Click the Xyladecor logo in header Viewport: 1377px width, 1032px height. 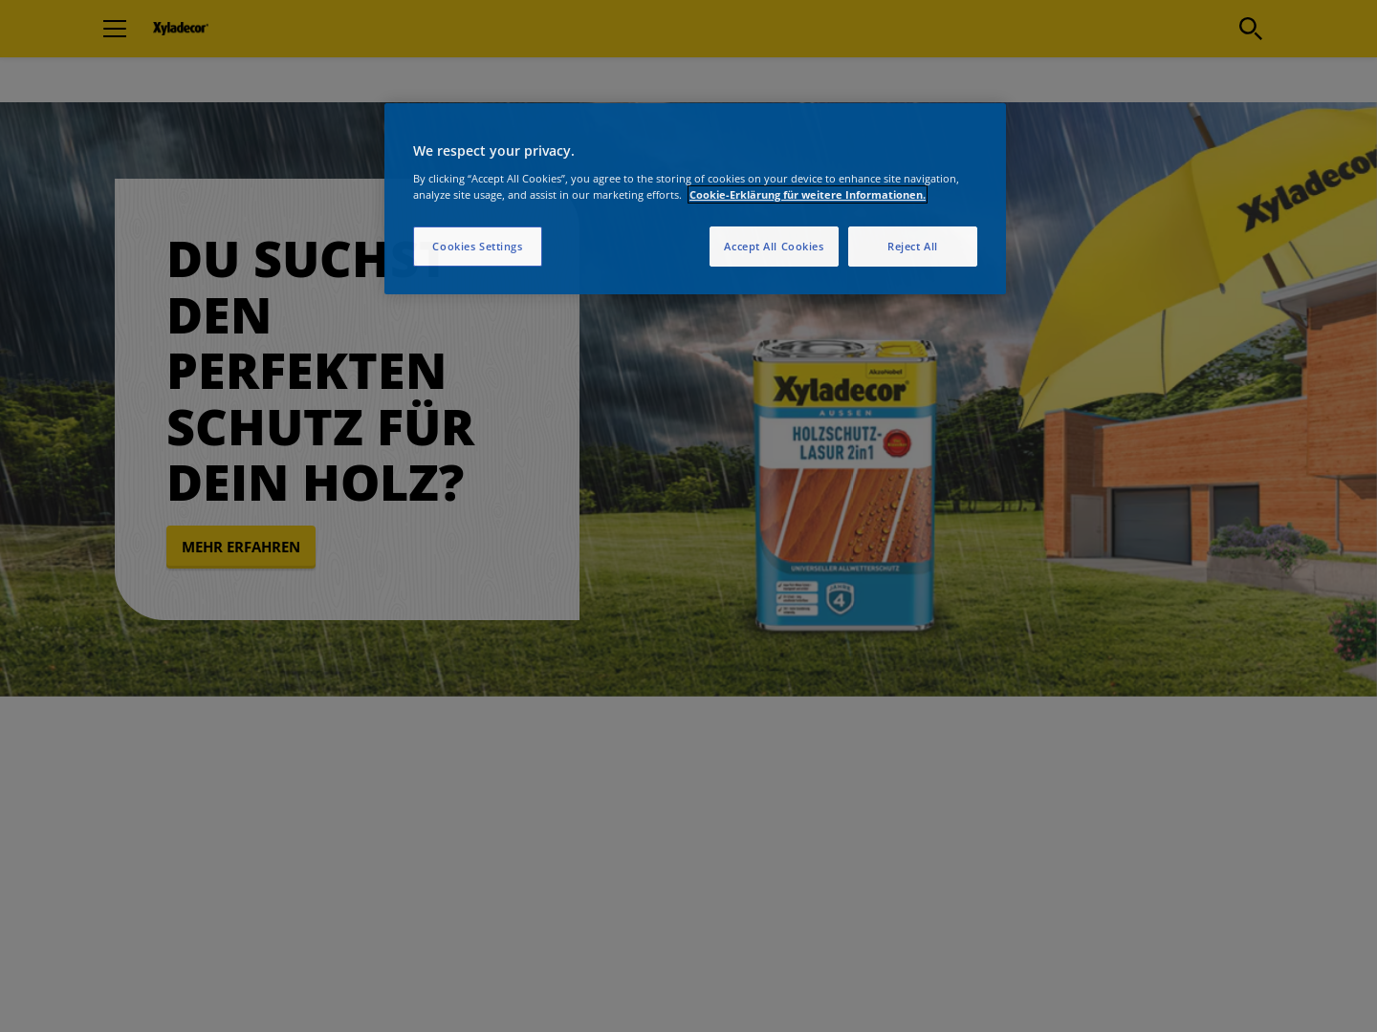click(x=181, y=29)
